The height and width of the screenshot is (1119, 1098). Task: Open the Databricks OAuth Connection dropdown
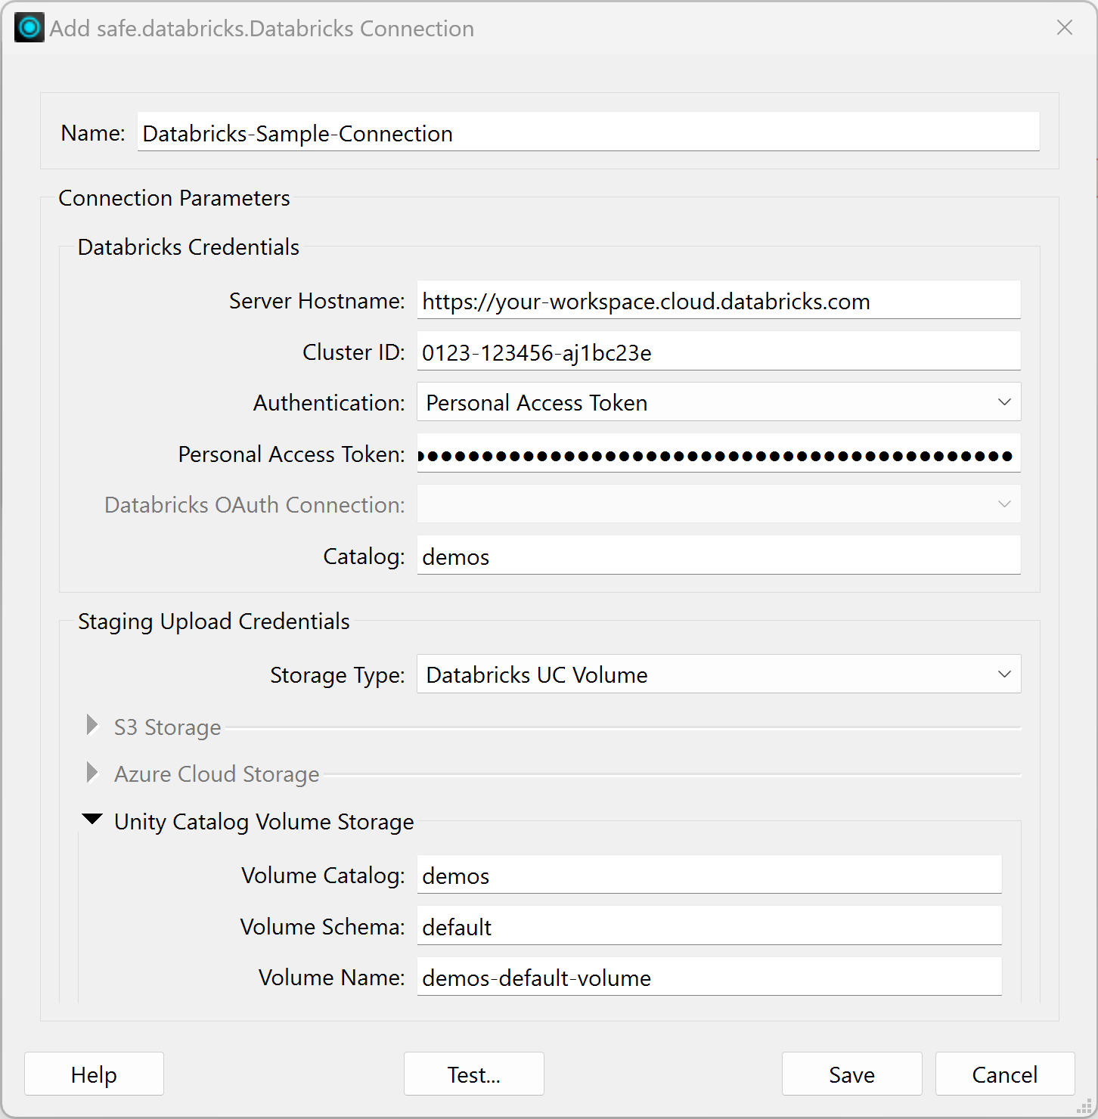(x=718, y=504)
